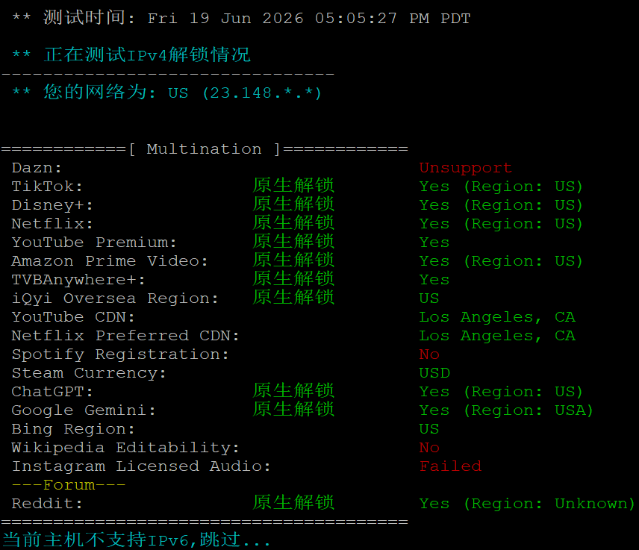Click the 'US' value for Bing Region
Screen dimensions: 639x550
[x=429, y=429]
